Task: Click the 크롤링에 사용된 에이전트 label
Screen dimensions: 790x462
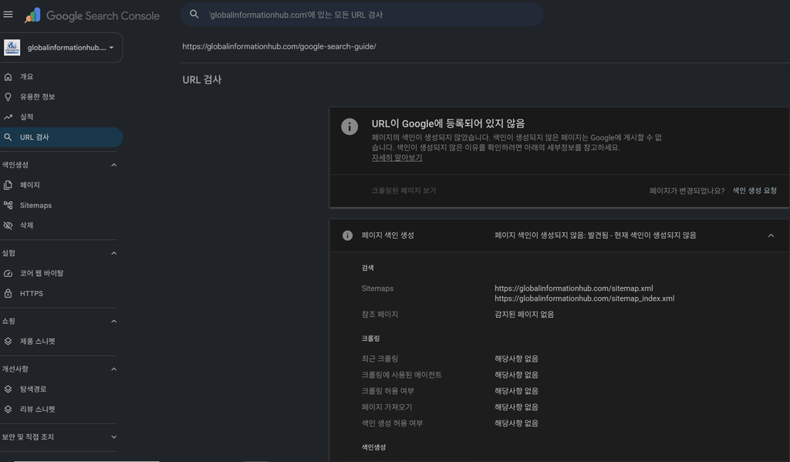Action: [401, 375]
